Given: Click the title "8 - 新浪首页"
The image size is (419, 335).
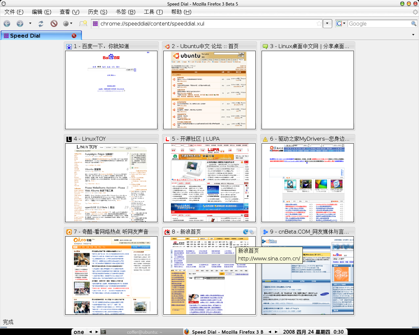Looking at the screenshot, I should click(186, 232).
